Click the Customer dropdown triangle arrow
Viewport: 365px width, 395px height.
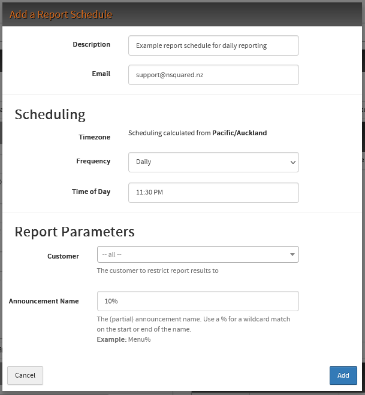point(292,254)
